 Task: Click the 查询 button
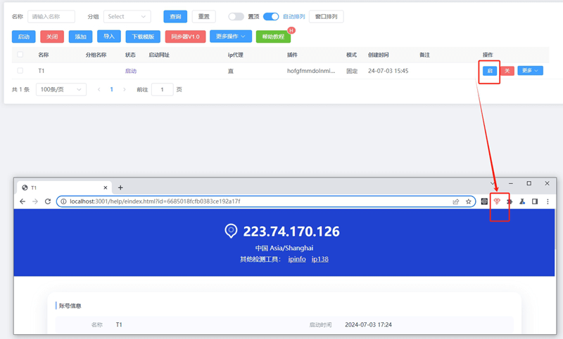pos(175,16)
